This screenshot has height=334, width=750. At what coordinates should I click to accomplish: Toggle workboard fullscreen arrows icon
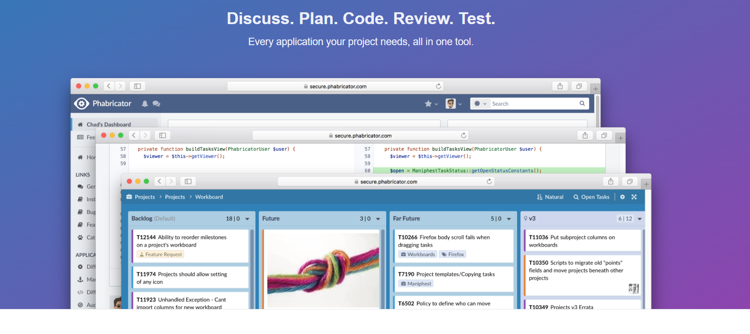[634, 197]
